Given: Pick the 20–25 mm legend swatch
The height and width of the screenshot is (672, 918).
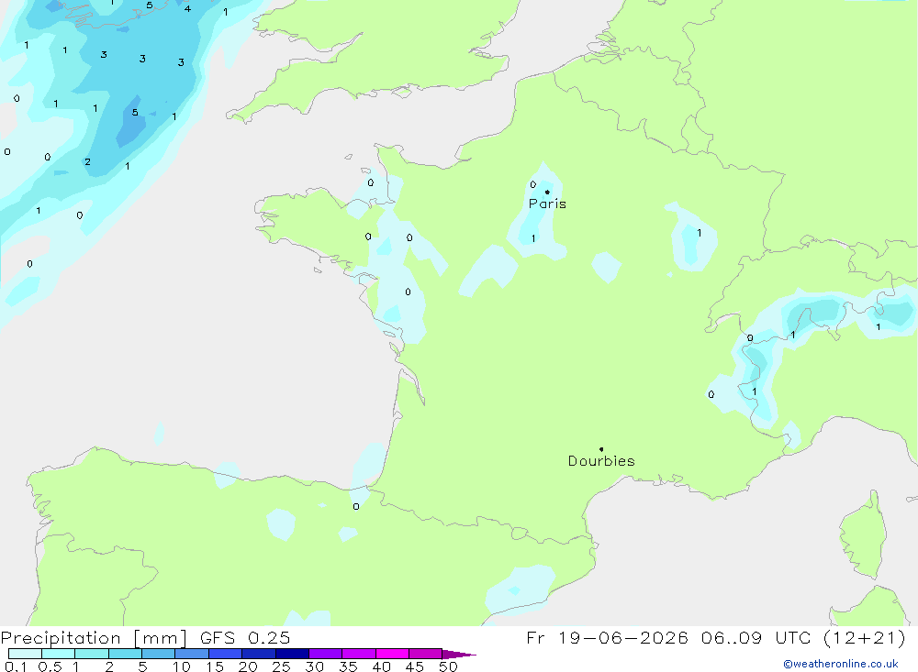Looking at the screenshot, I should tap(258, 654).
